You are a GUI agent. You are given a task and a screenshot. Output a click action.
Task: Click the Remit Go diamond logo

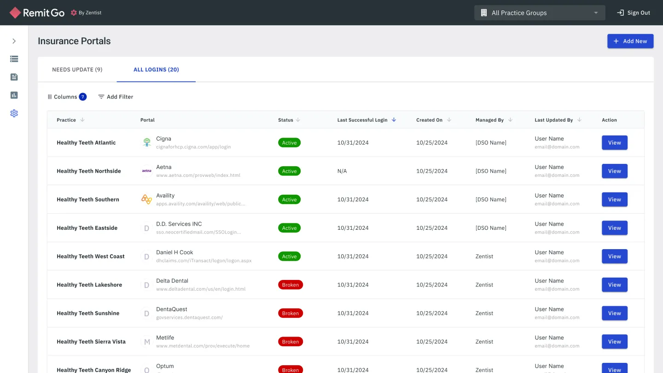15,13
